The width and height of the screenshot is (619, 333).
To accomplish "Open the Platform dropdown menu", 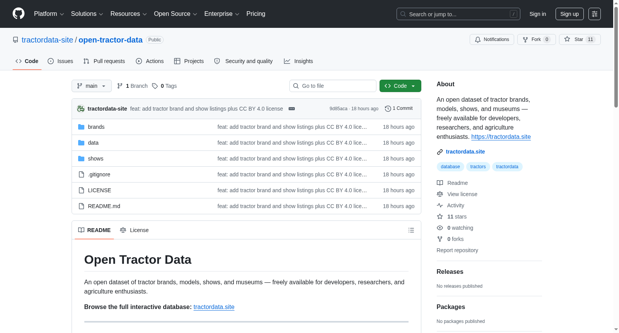I will [x=49, y=14].
